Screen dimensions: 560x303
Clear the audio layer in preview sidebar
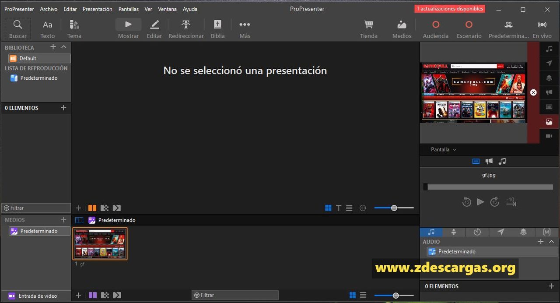click(549, 49)
